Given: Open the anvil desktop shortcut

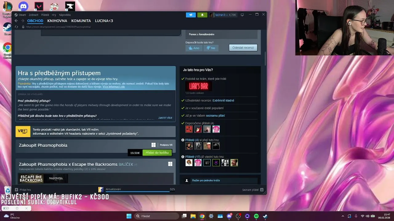Looking at the screenshot, I should point(70,6).
